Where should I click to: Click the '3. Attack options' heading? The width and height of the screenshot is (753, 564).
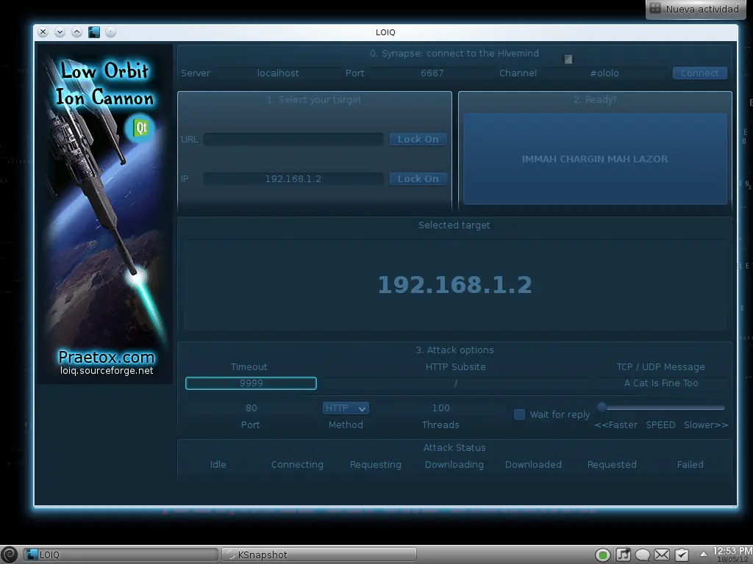454,350
